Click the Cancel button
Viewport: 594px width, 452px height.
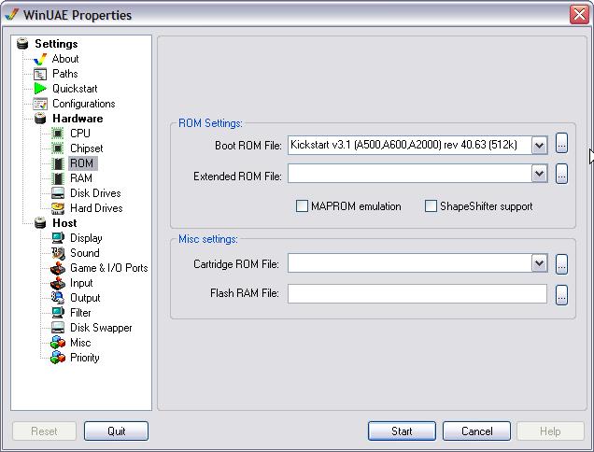coord(476,431)
